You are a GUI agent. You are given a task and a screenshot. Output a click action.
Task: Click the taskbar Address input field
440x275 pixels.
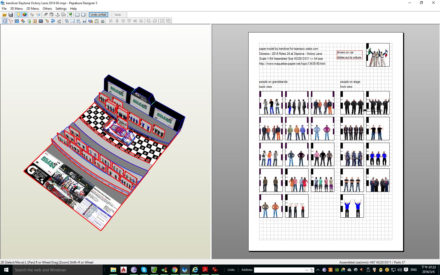click(279, 270)
